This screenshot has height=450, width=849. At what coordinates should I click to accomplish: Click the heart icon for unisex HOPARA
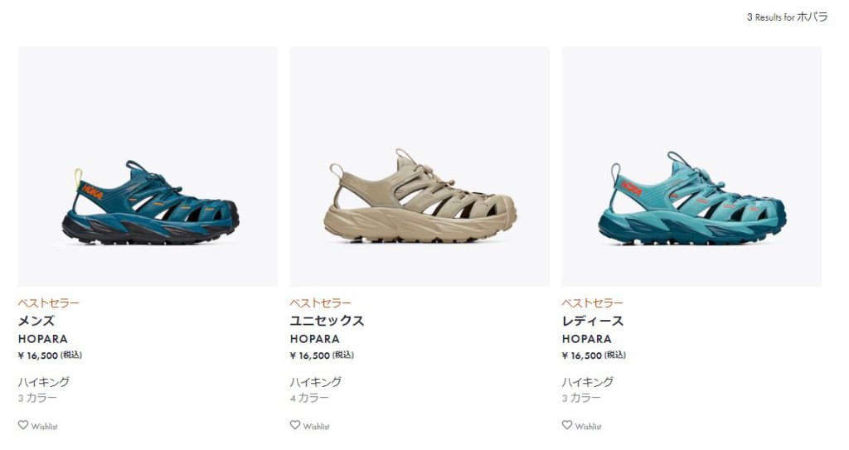click(294, 425)
